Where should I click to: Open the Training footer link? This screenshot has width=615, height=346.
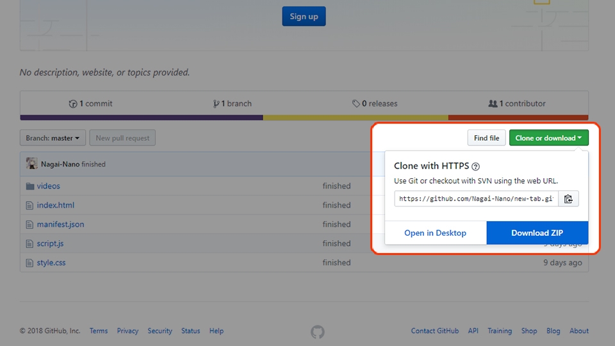(x=500, y=331)
